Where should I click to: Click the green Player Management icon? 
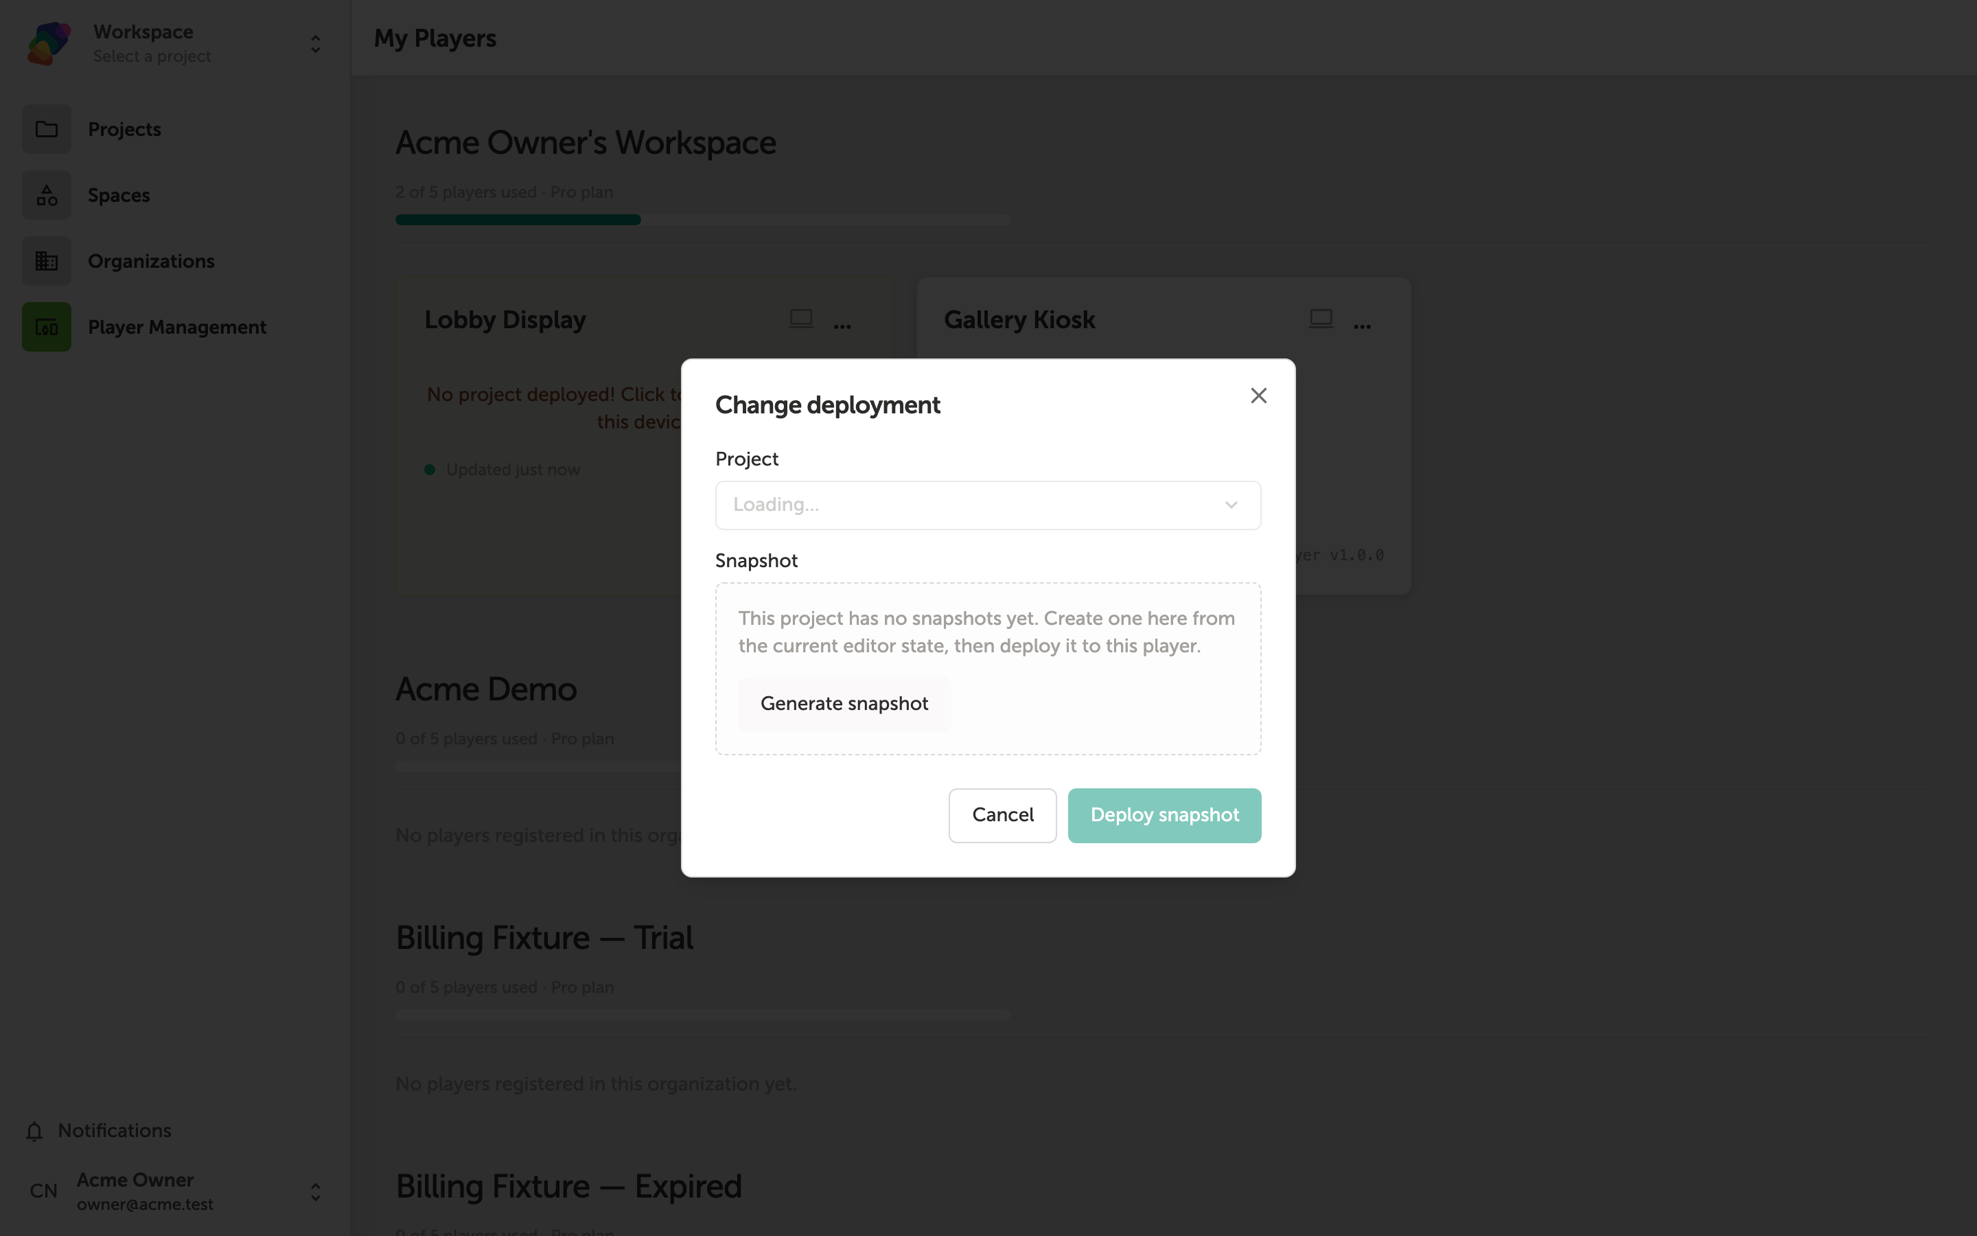tap(47, 327)
